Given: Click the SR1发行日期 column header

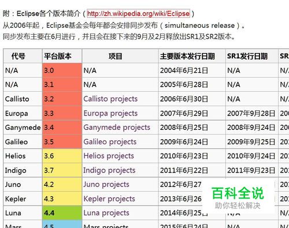Looking at the screenshot, I should (252, 56).
